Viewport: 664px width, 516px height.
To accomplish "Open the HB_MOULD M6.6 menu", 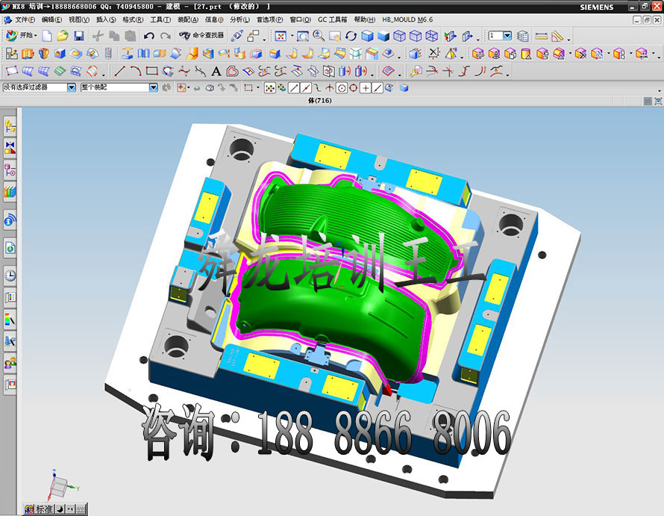I will [x=407, y=19].
